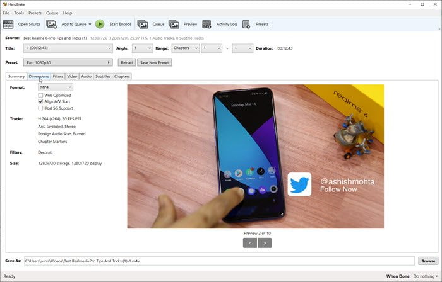Click the 'Preview 2 of 10' text

coord(258,233)
